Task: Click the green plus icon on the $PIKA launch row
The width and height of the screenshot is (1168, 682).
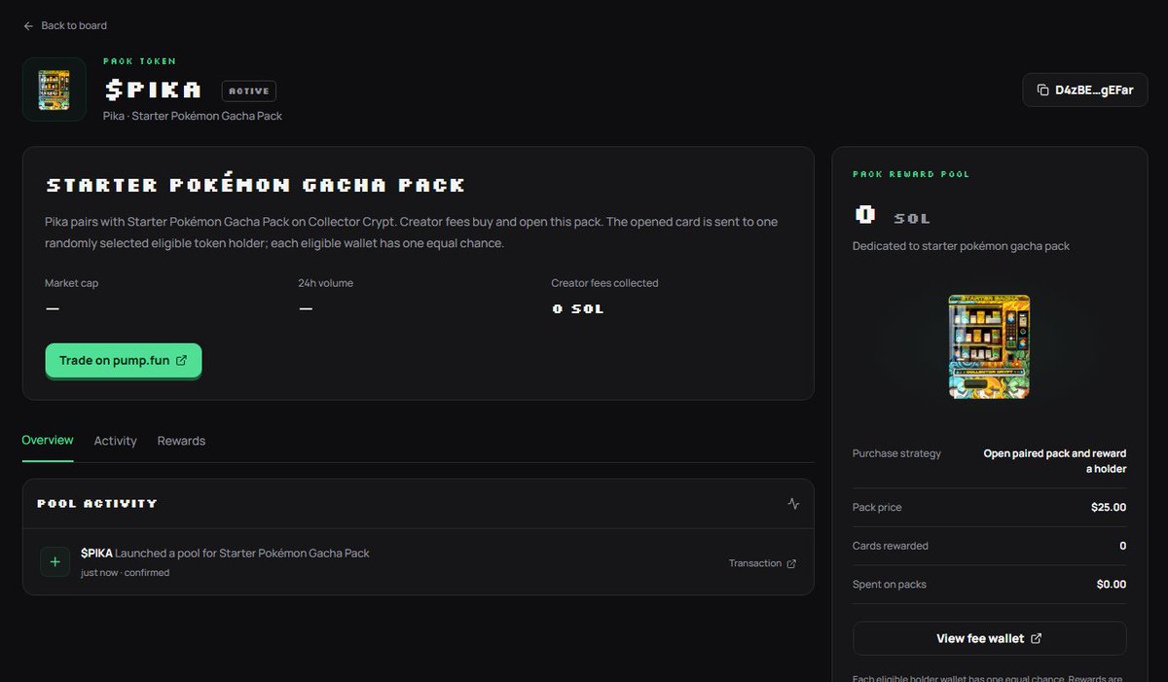Action: 55,561
